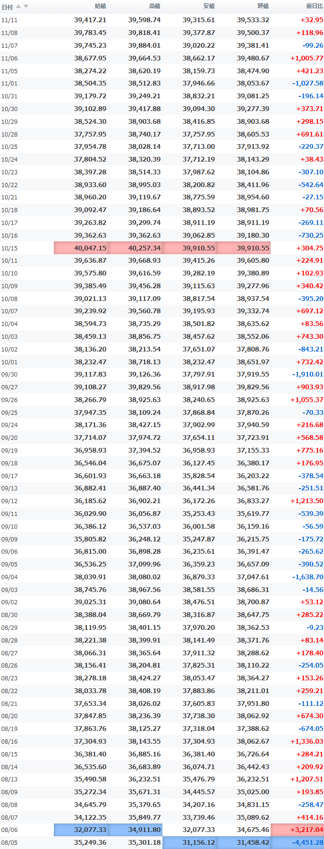
Task: Click the 日付 column header
Action: coord(7,7)
